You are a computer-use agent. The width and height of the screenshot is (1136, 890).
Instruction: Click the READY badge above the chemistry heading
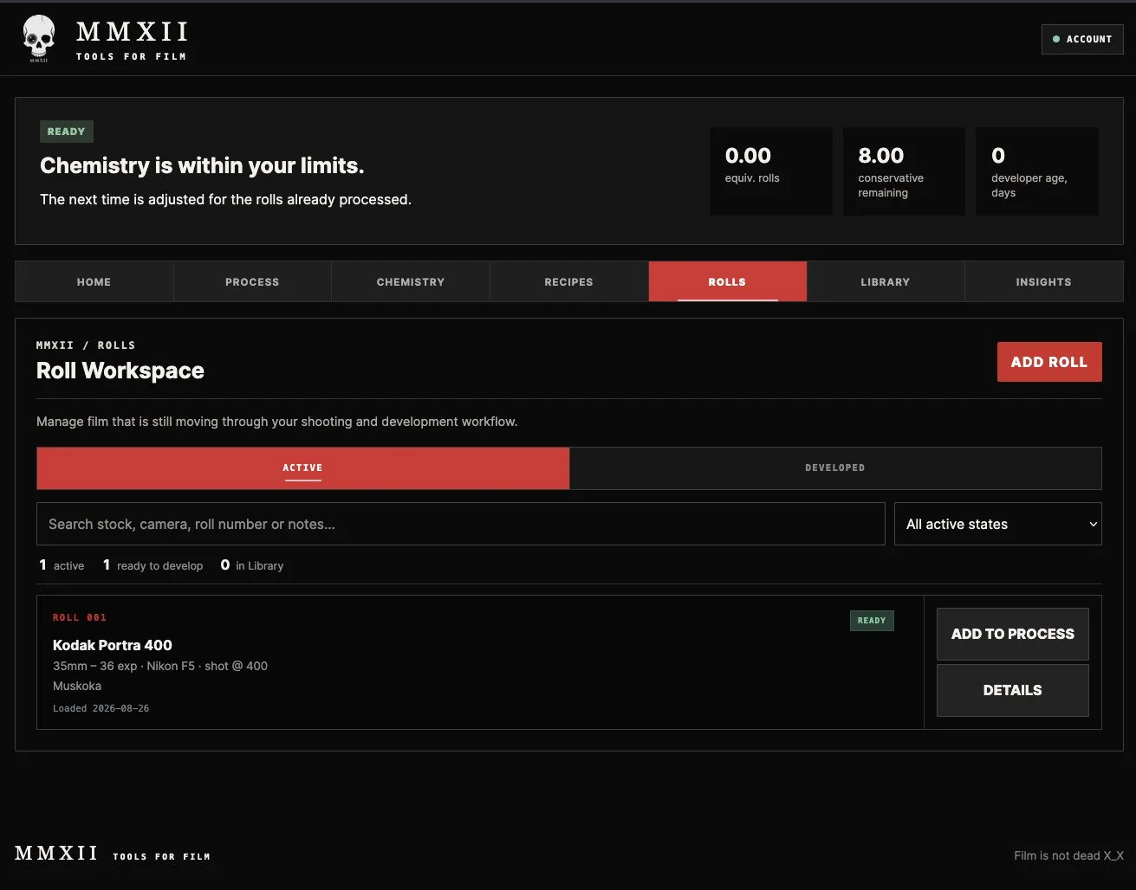pos(67,132)
